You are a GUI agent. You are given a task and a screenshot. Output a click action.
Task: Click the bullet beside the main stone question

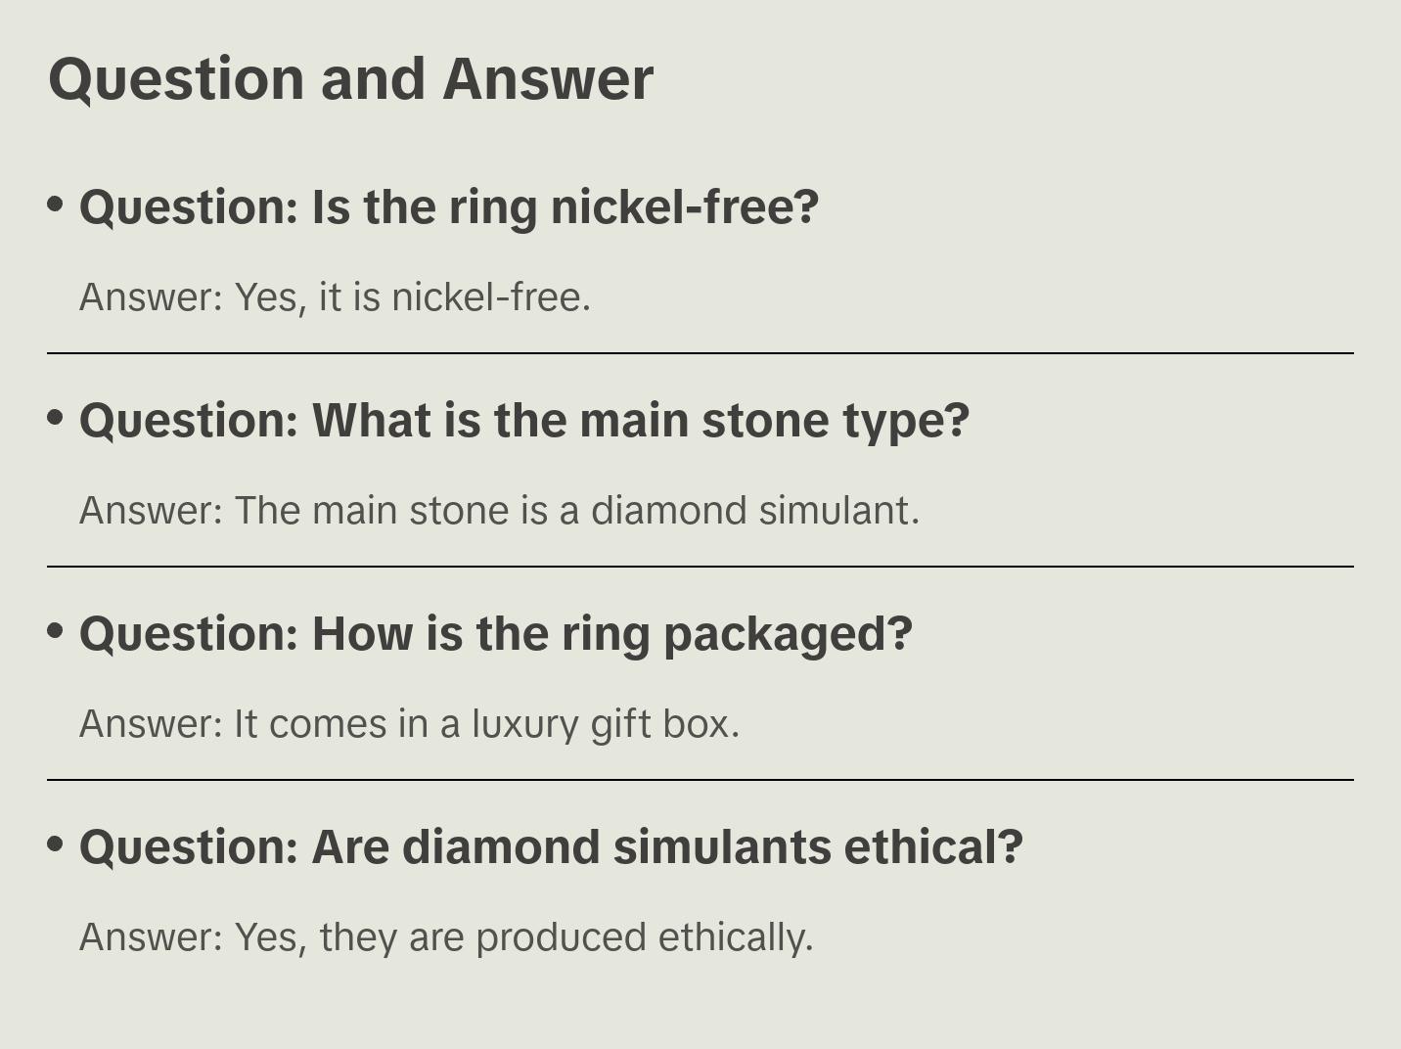point(56,418)
